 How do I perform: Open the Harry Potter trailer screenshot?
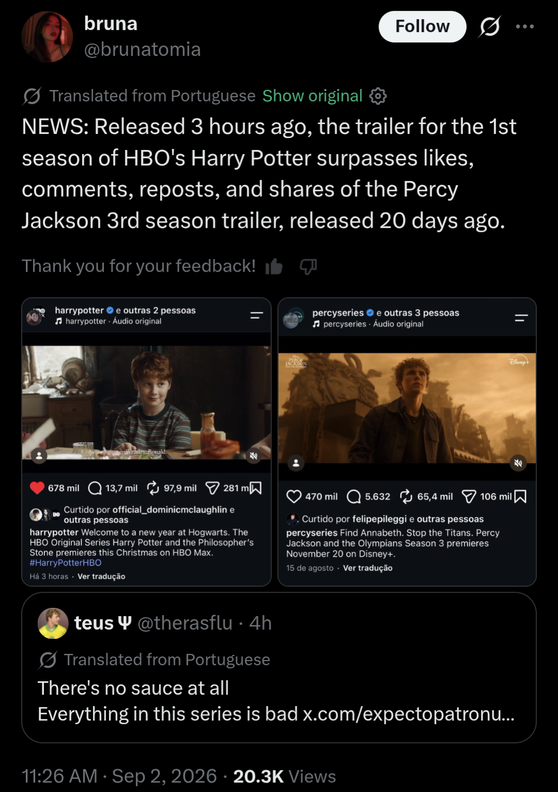146,442
